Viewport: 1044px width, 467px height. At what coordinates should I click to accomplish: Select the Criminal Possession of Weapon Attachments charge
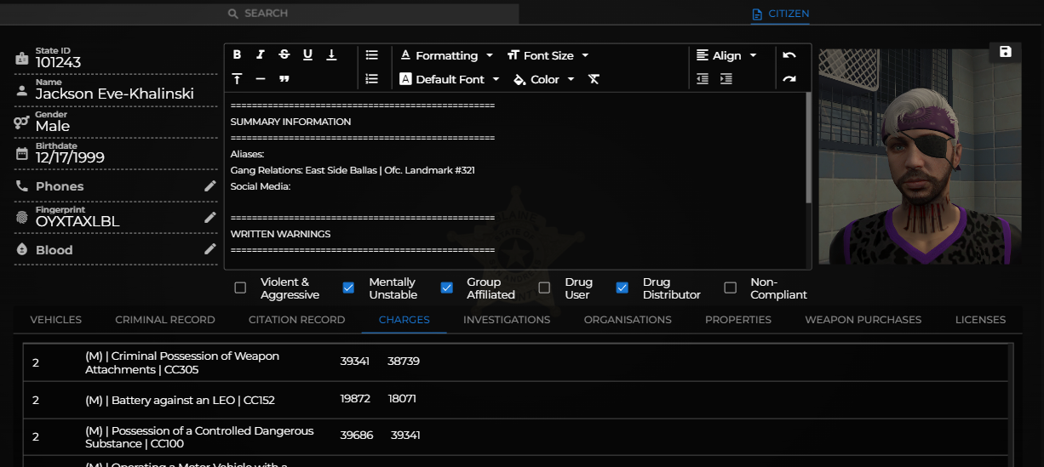coord(514,362)
